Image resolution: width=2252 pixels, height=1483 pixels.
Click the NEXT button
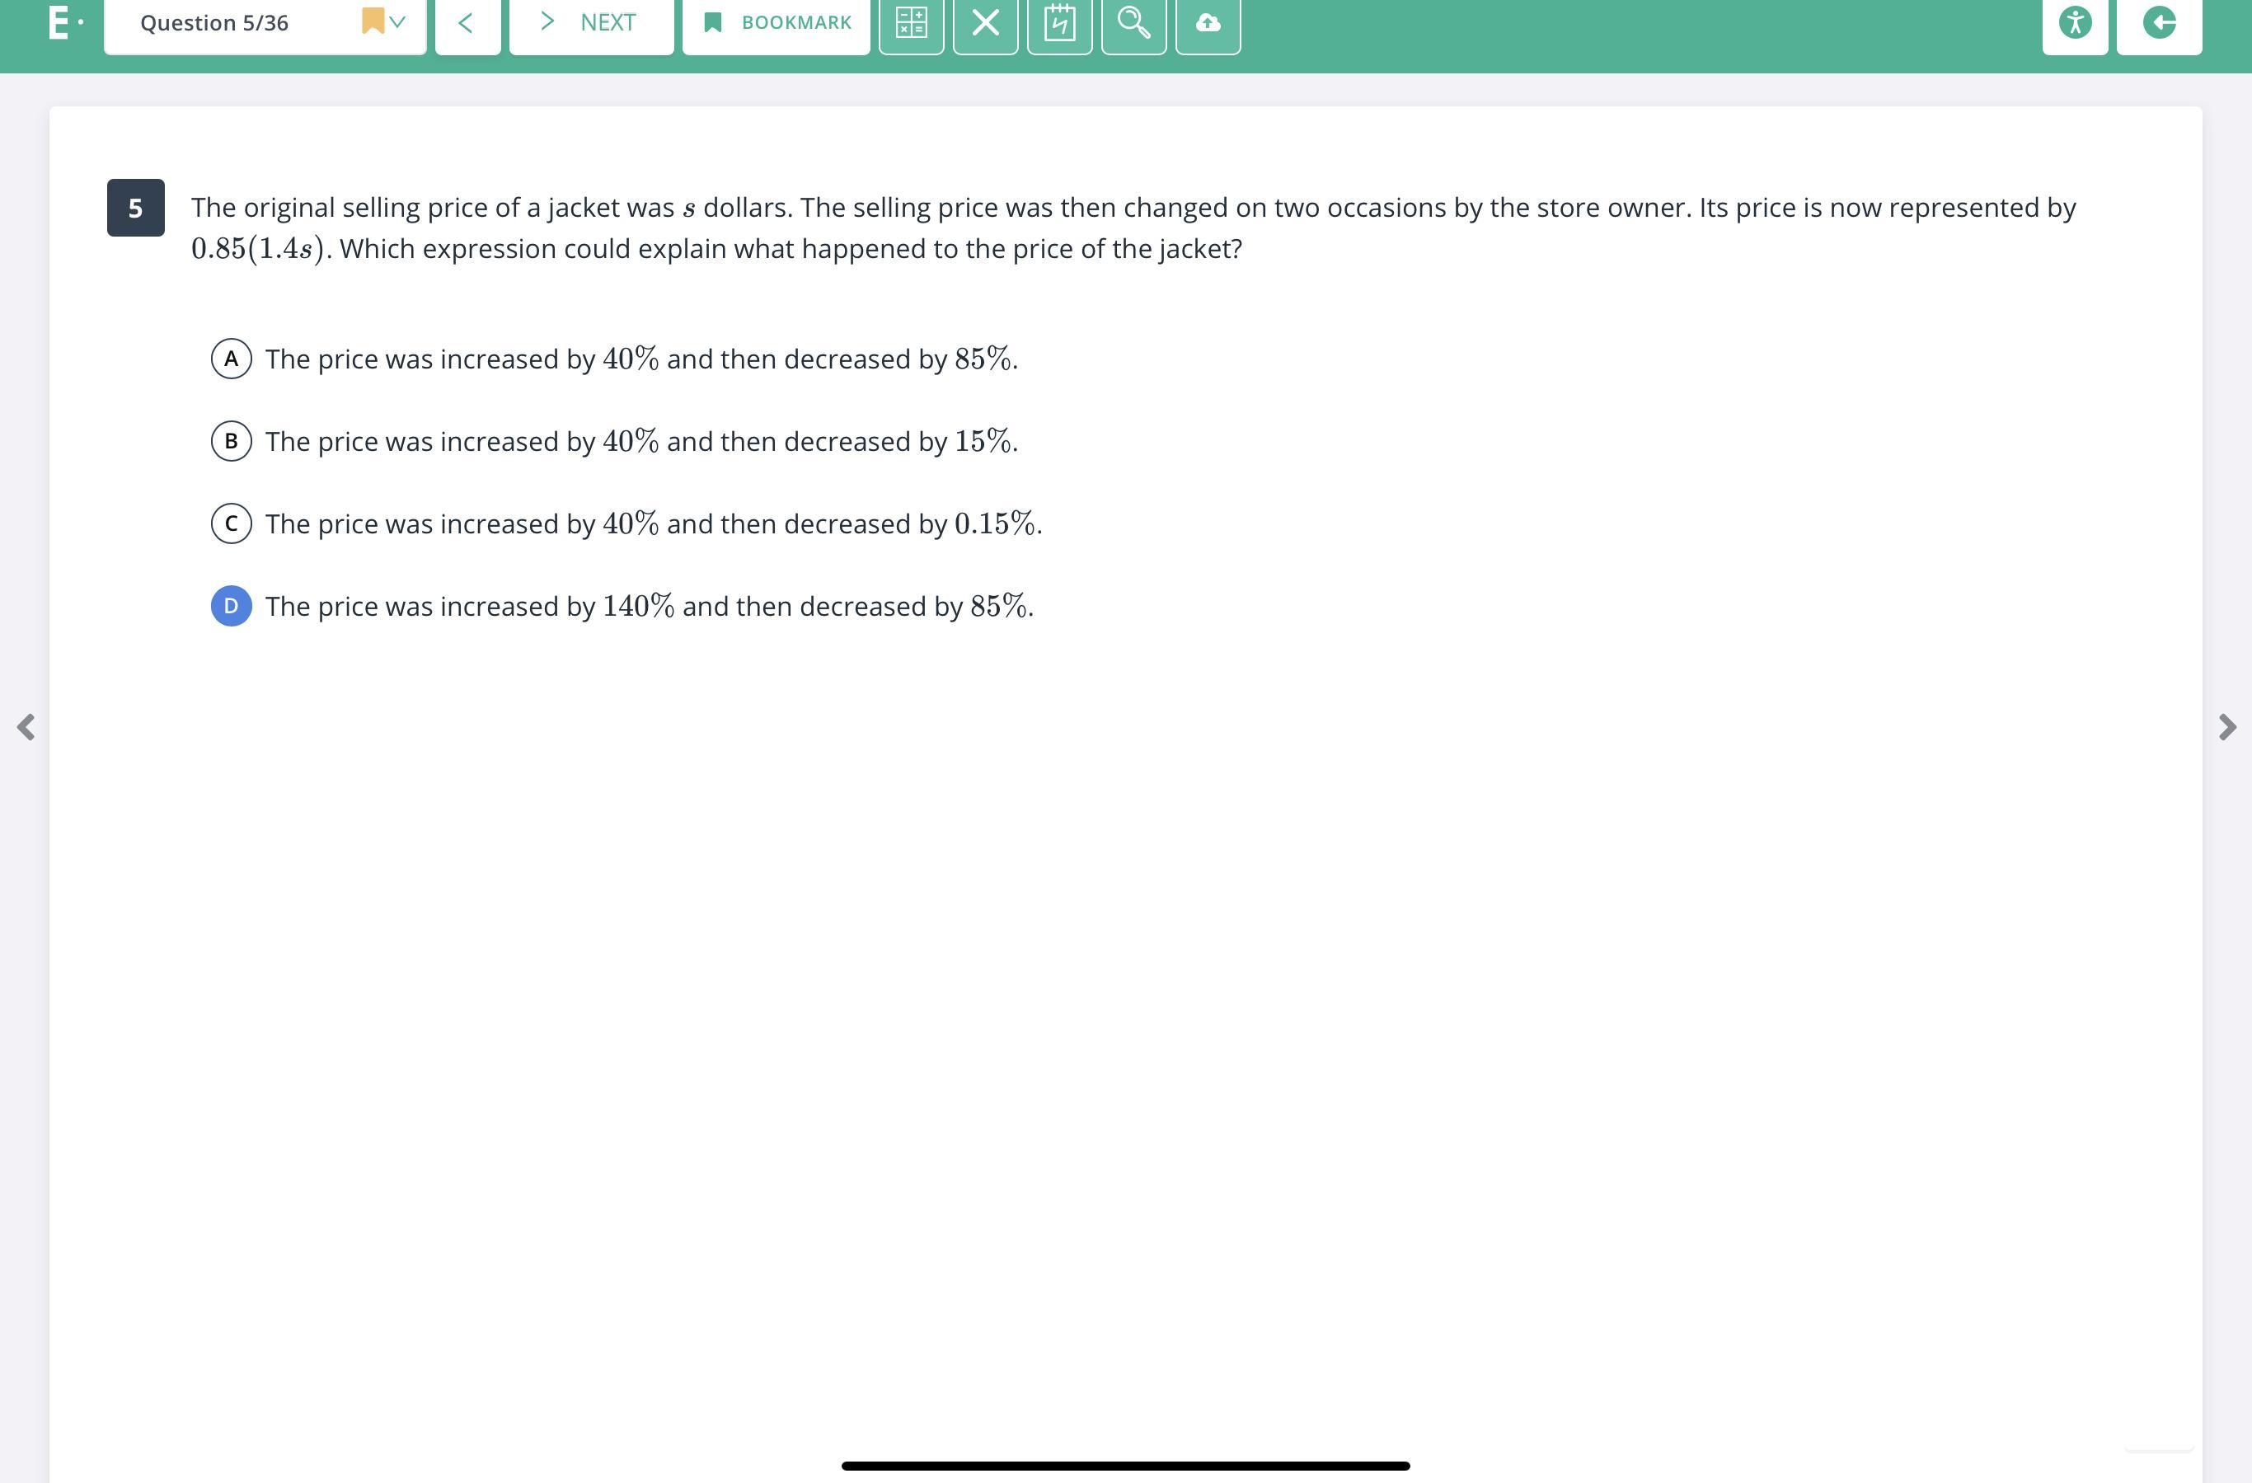[590, 23]
